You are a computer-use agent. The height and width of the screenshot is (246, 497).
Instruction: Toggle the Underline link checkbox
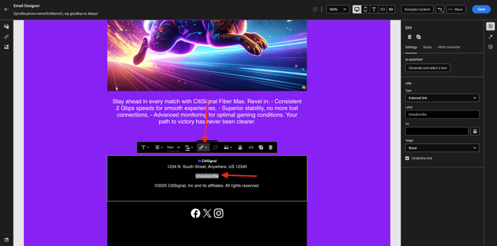click(x=408, y=158)
